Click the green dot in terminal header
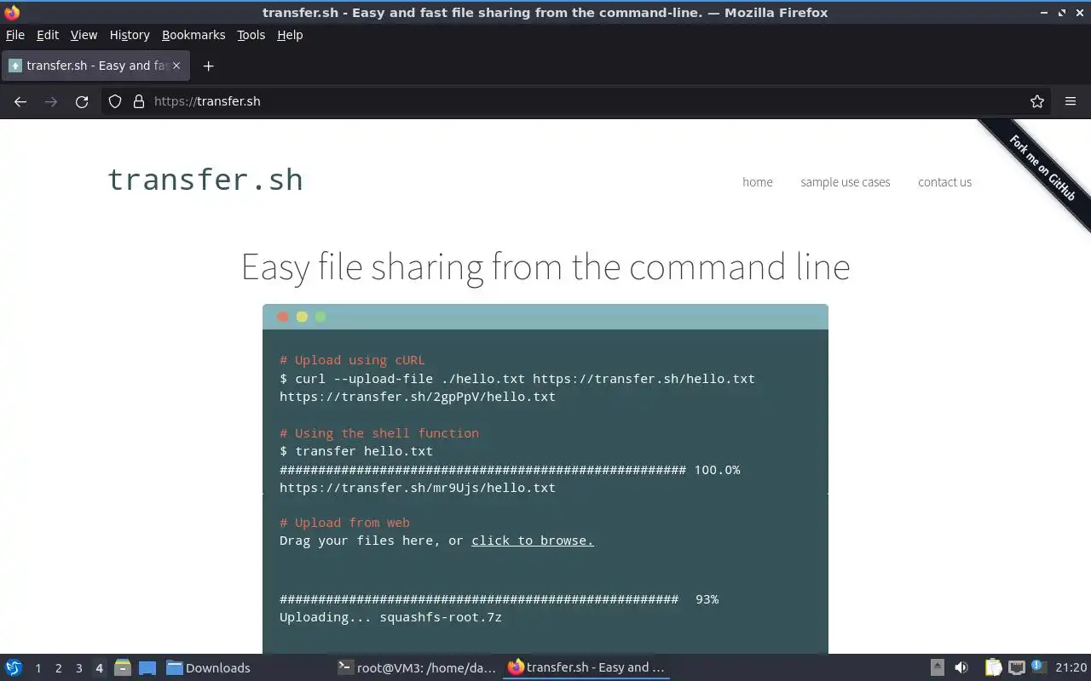The height and width of the screenshot is (681, 1091). (x=320, y=317)
